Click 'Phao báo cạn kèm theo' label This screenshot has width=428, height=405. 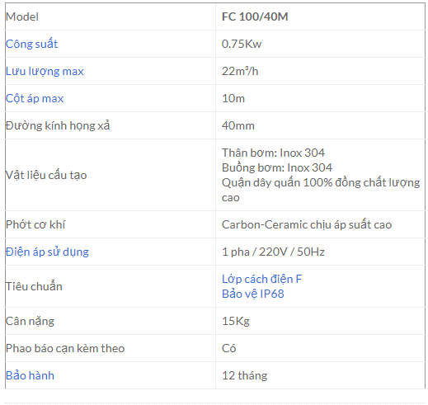(65, 349)
